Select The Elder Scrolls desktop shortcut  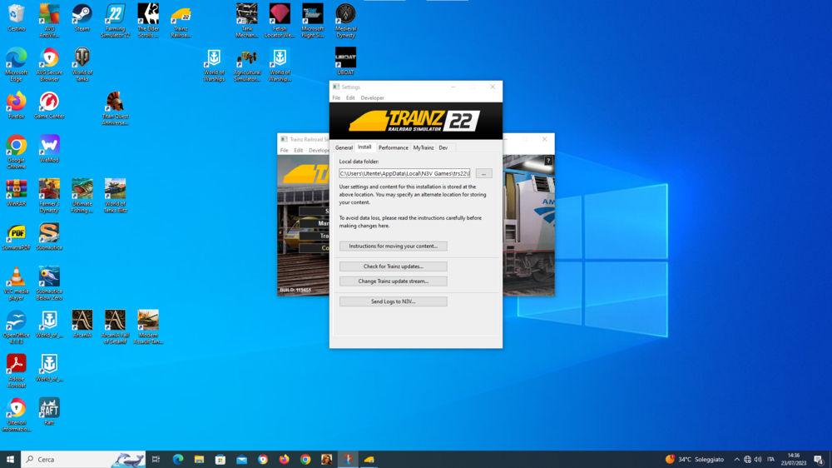coord(148,22)
